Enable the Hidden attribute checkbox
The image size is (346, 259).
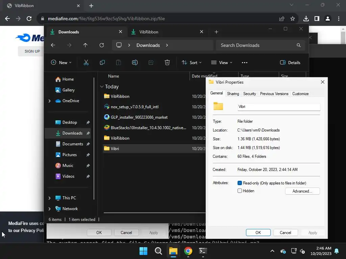point(240,191)
